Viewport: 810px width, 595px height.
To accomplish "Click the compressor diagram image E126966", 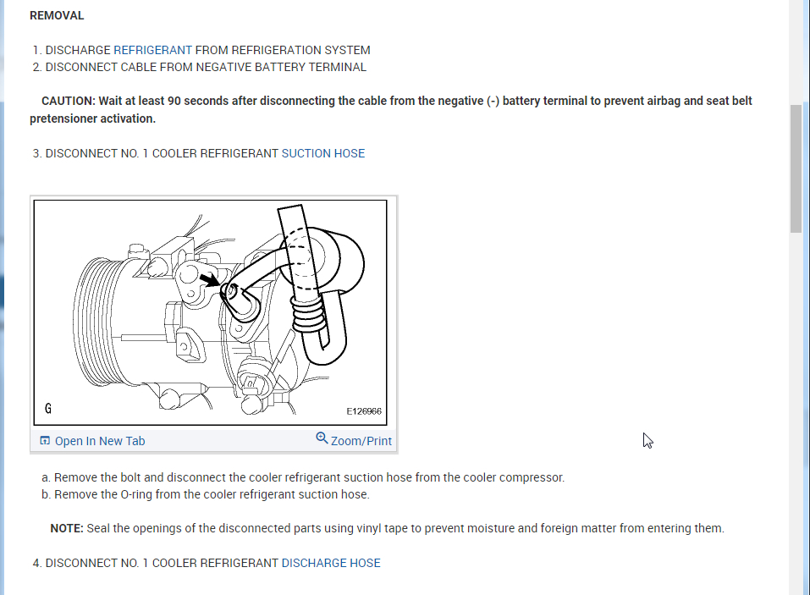I will pos(210,313).
